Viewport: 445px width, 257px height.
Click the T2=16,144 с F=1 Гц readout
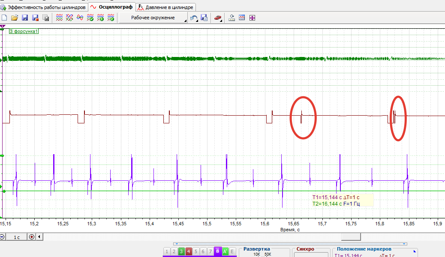[x=336, y=203]
